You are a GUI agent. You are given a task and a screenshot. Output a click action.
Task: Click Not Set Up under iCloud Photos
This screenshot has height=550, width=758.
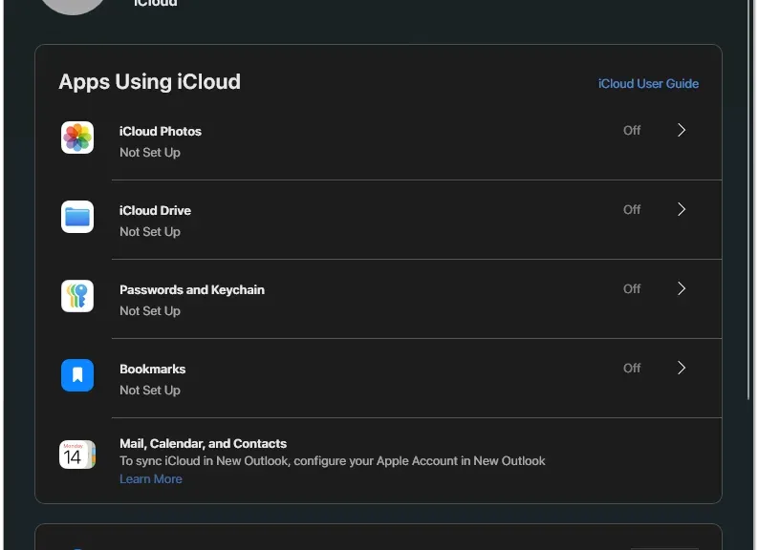(x=150, y=153)
